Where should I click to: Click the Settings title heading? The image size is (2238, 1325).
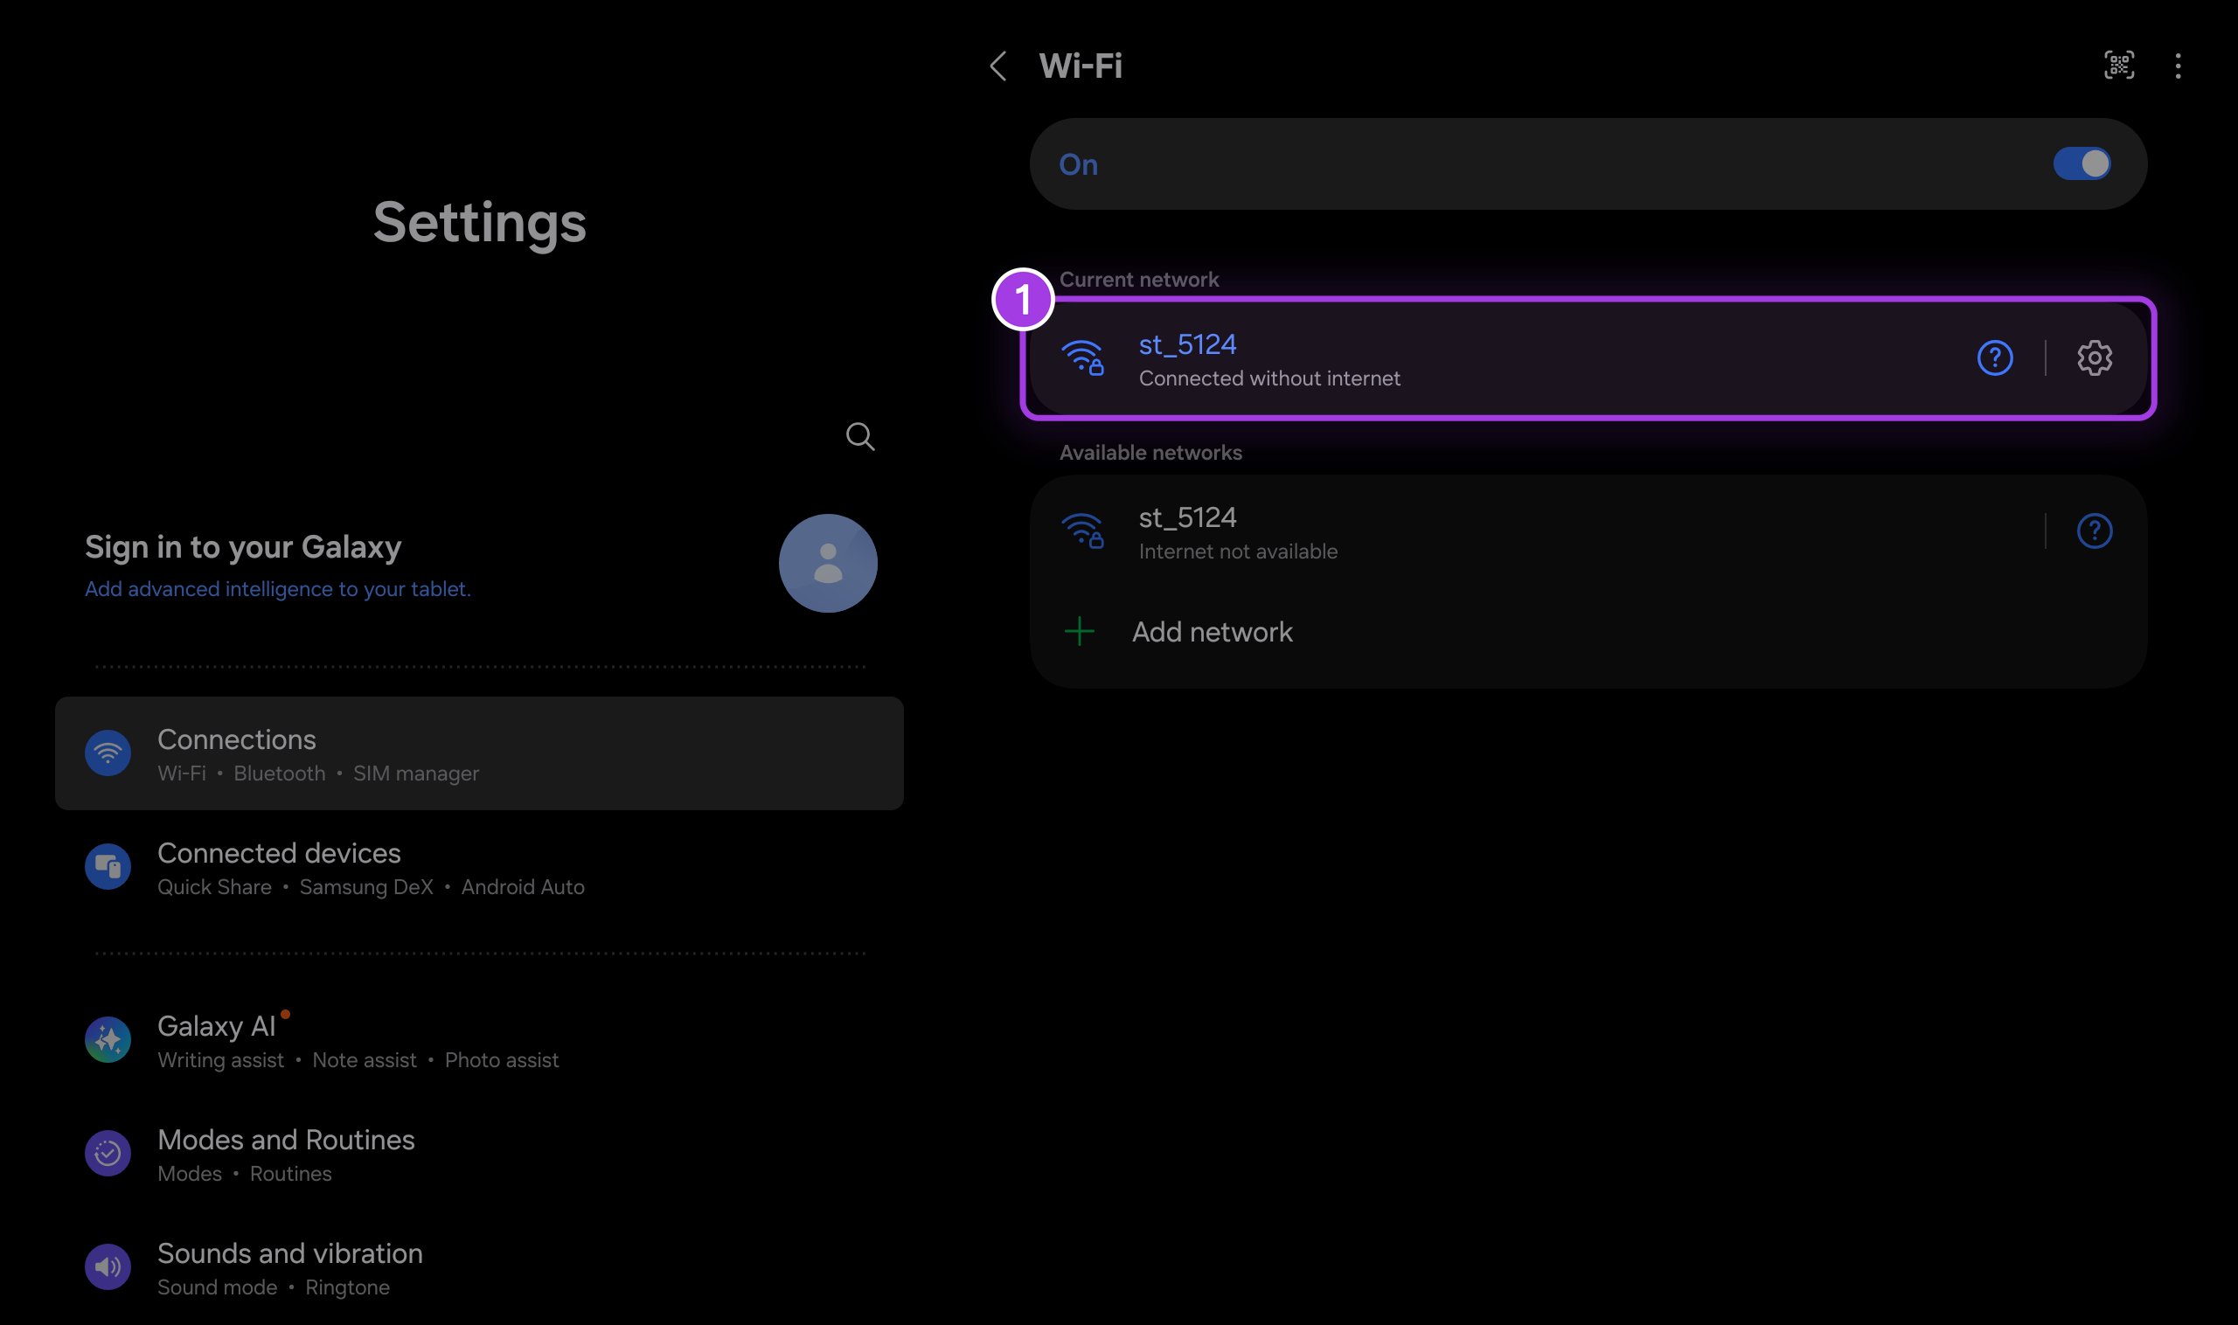[480, 222]
